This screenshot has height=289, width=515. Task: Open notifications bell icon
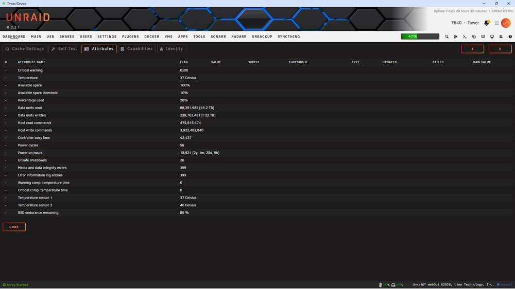[487, 23]
